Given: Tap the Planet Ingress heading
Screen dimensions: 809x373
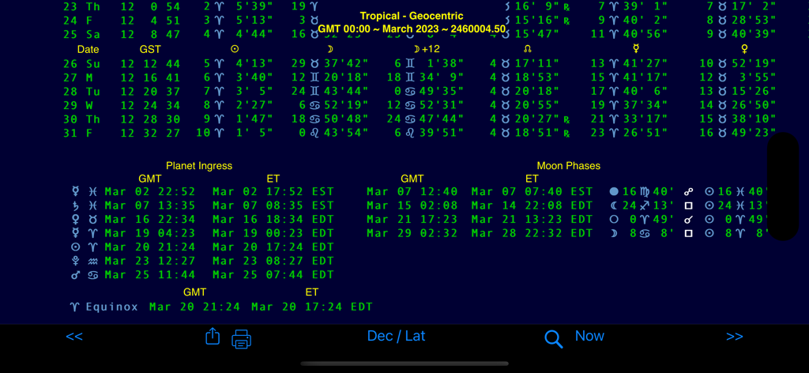Looking at the screenshot, I should [199, 166].
